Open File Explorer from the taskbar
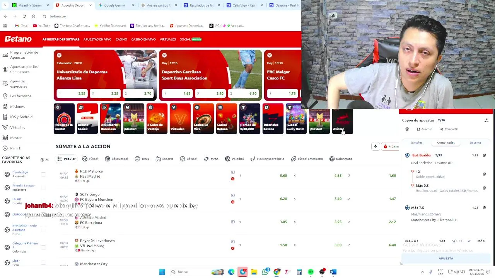The height and width of the screenshot is (278, 495). click(254, 272)
